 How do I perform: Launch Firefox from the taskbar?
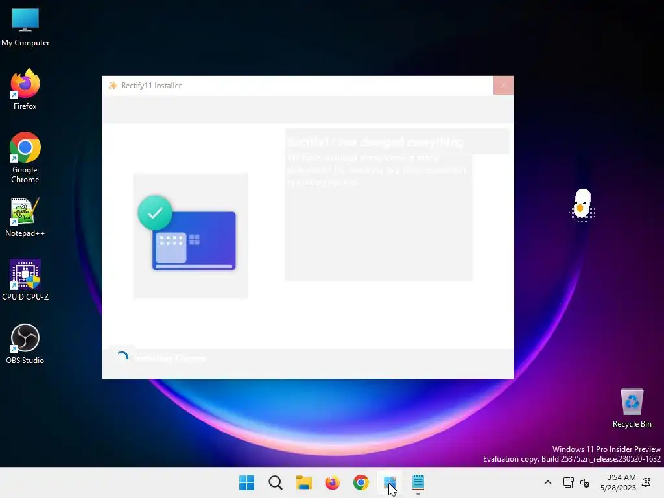point(333,482)
